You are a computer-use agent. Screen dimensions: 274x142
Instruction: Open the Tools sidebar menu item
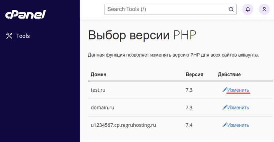(18, 36)
